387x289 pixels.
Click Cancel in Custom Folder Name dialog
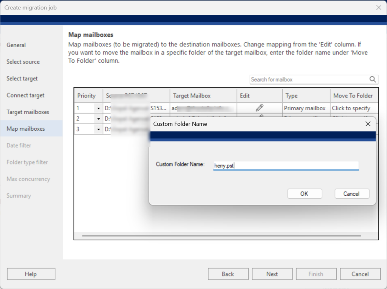(x=352, y=194)
